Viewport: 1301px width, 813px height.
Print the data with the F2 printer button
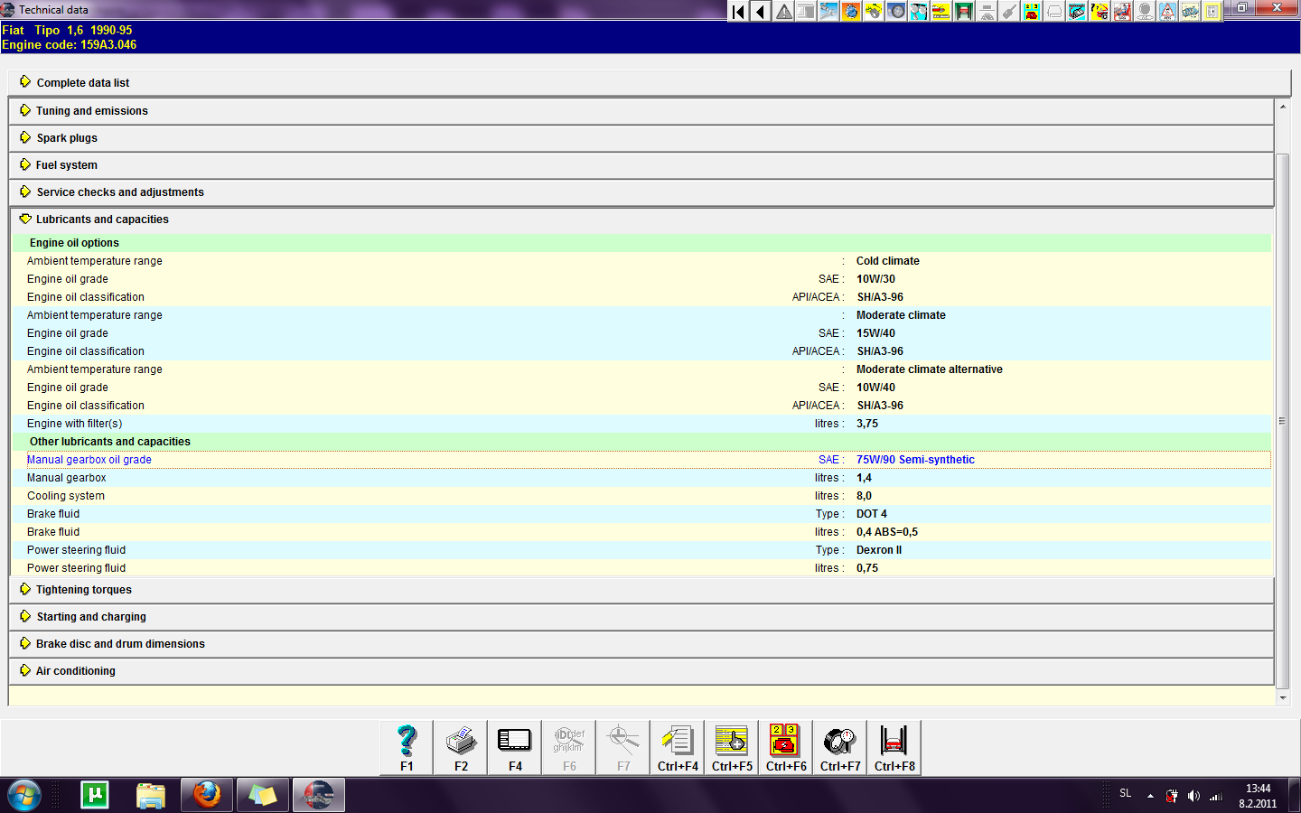461,747
